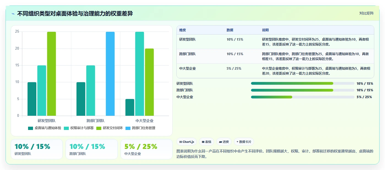Click the 对比矩阵 label in the header
The height and width of the screenshot is (170, 385).
click(366, 13)
